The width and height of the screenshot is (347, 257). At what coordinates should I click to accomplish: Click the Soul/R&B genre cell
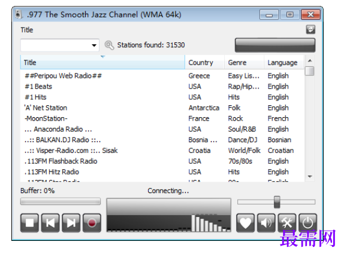pyautogui.click(x=242, y=129)
